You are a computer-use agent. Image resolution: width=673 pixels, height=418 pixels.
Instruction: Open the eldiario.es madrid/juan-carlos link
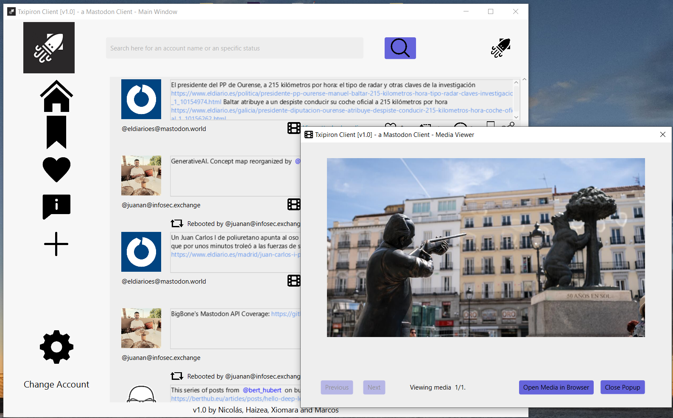click(x=236, y=254)
